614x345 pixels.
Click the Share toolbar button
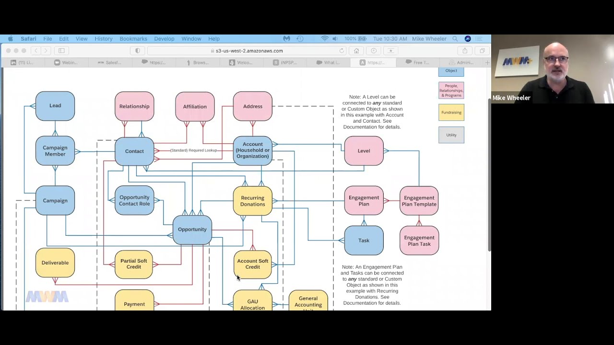465,51
